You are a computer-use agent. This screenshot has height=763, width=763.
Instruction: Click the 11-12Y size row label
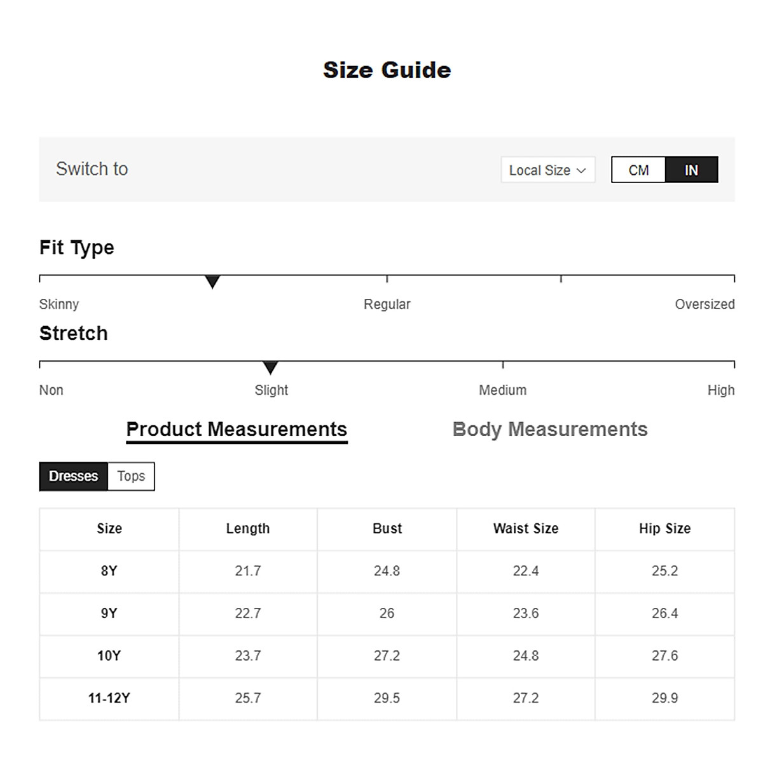[x=109, y=698]
